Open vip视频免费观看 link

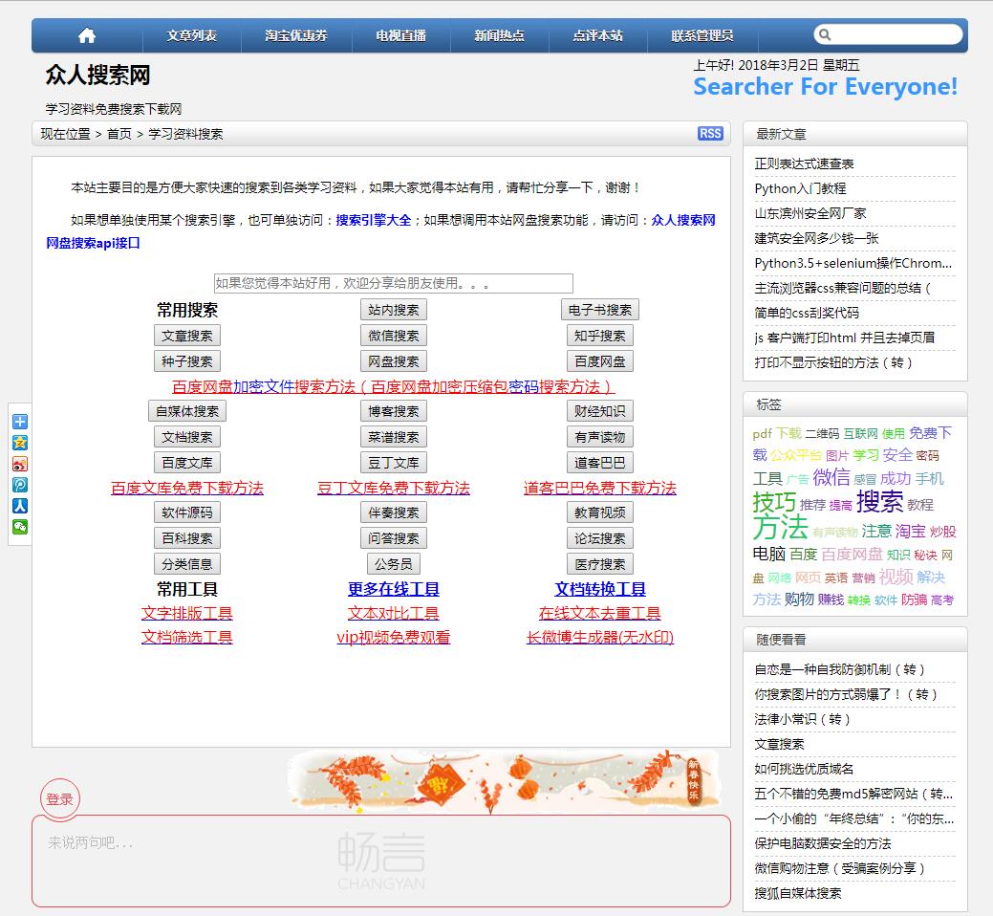tap(393, 637)
